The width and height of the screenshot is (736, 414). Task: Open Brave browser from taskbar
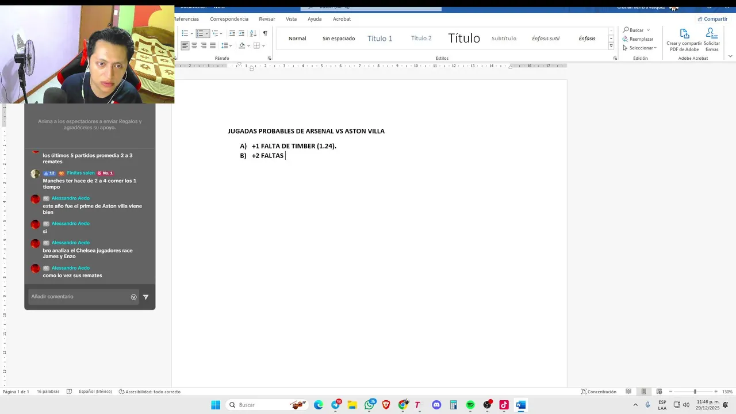click(x=386, y=405)
